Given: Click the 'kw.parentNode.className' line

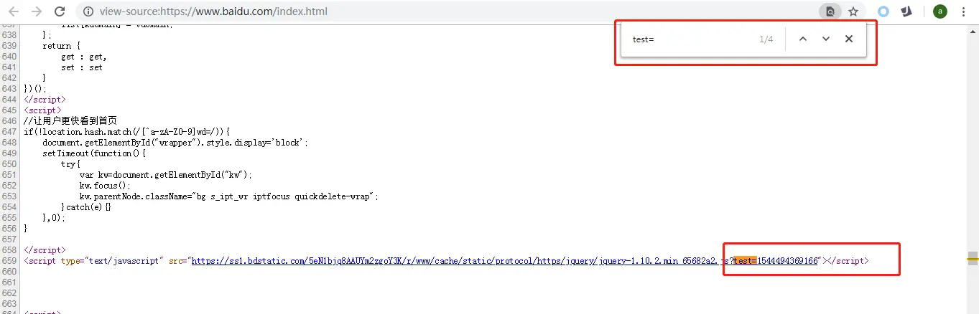Looking at the screenshot, I should [229, 196].
